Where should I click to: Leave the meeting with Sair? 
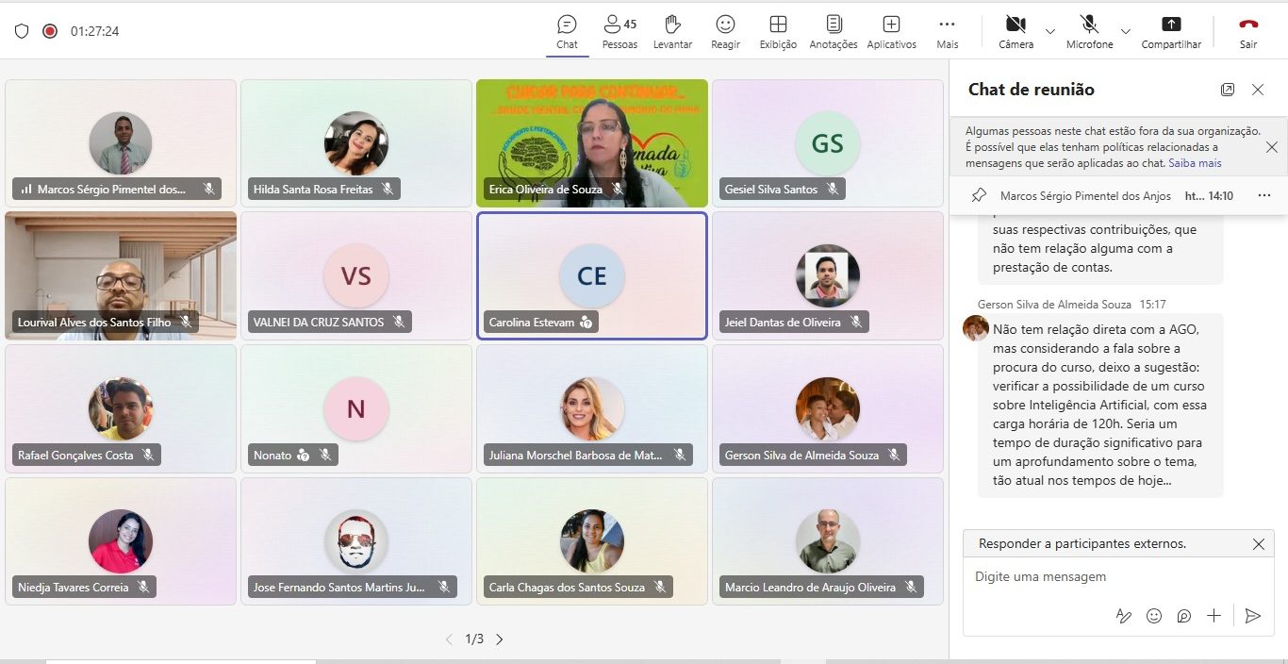[1248, 31]
